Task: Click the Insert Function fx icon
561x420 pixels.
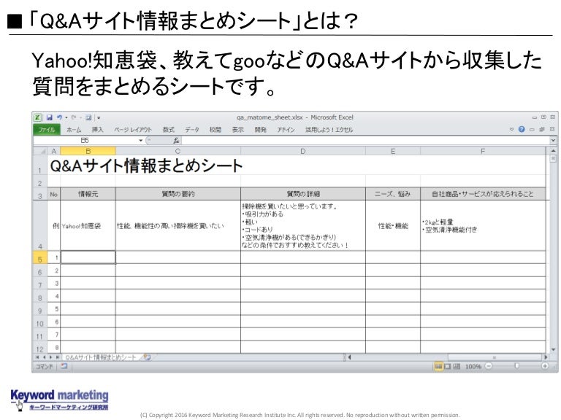Action: (x=176, y=140)
